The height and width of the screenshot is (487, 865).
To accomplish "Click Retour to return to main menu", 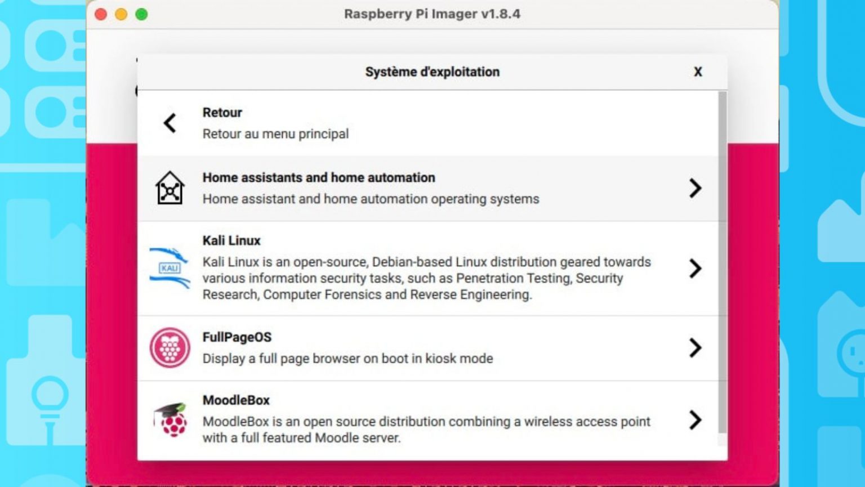I will pos(276,123).
